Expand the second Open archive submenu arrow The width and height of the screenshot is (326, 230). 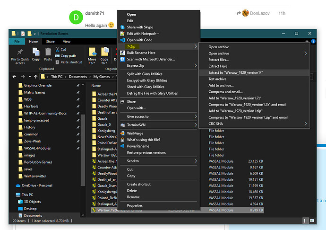click(x=305, y=53)
